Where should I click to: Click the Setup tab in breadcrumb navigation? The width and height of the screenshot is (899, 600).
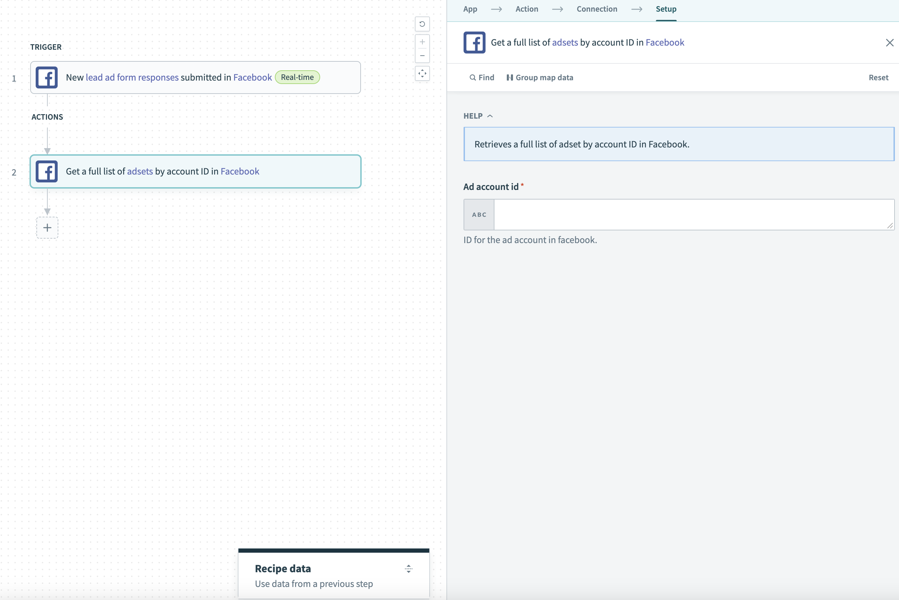(x=666, y=9)
